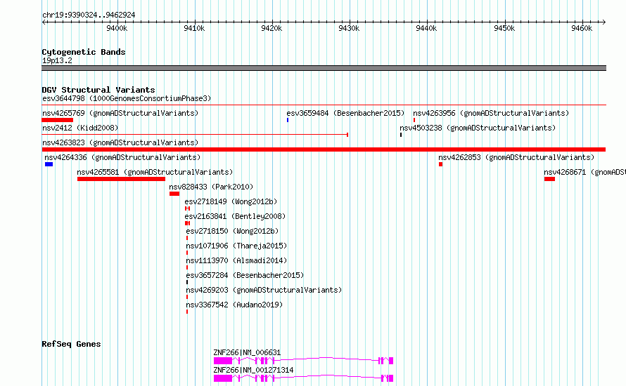Image resolution: width=626 pixels, height=386 pixels.
Task: Select the nsv4265769 gnomAD variant label
Action: coord(120,113)
